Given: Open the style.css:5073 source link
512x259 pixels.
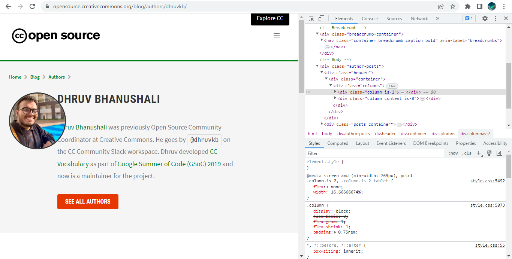Looking at the screenshot, I should (488, 205).
